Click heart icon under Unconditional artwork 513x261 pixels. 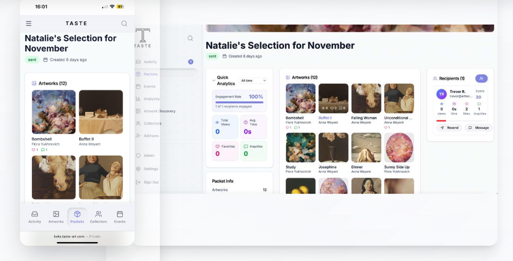386,127
